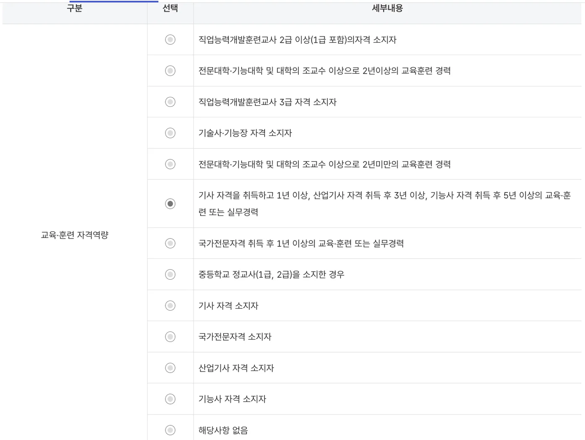The height and width of the screenshot is (440, 585).
Task: Click the text 기능사 자격 소지자
Action: (232, 399)
